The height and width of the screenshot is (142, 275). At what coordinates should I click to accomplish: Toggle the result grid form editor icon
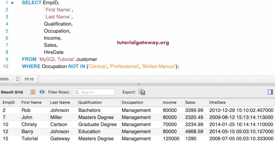(x=33, y=92)
